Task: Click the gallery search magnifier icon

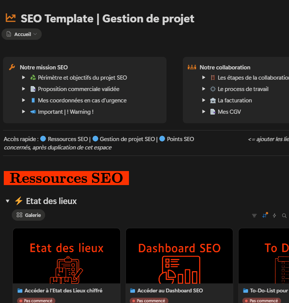Action: [284, 215]
